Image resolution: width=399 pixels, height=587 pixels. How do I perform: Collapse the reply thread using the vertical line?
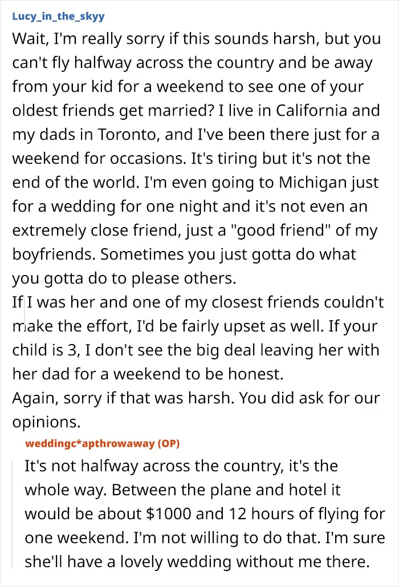pyautogui.click(x=13, y=515)
